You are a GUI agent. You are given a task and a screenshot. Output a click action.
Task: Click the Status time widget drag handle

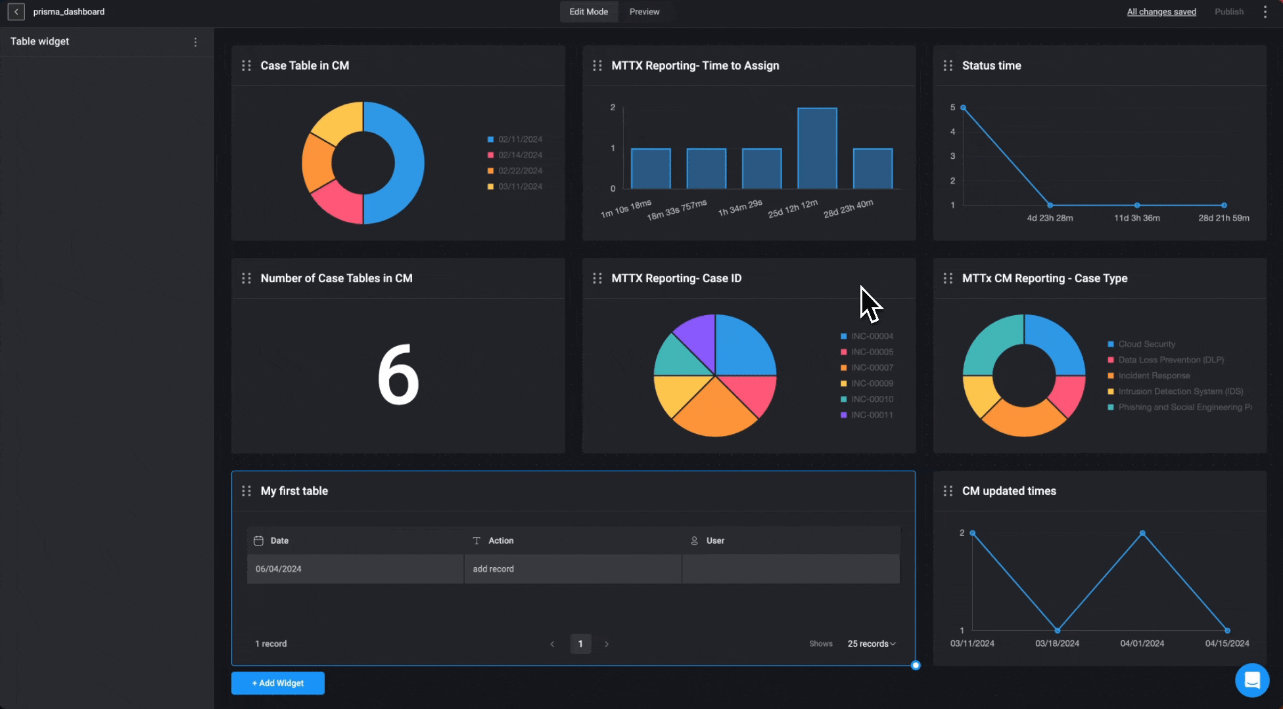click(x=948, y=66)
